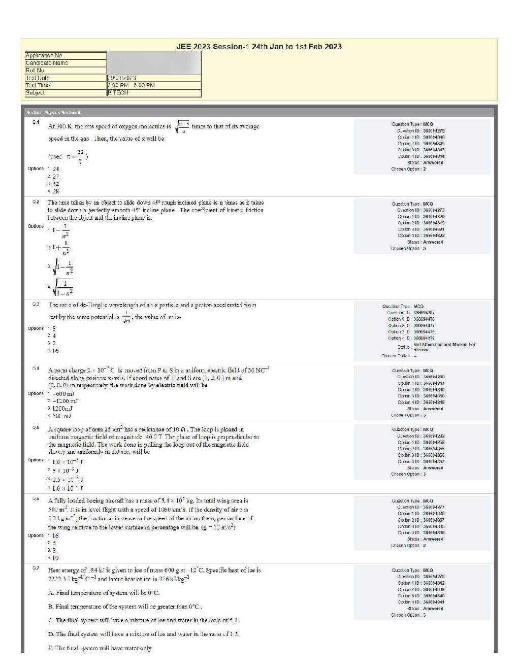Image resolution: width=518 pixels, height=670 pixels.
Task: Click Question Type MCQ in Q.5 info panel
Action: pyautogui.click(x=412, y=429)
